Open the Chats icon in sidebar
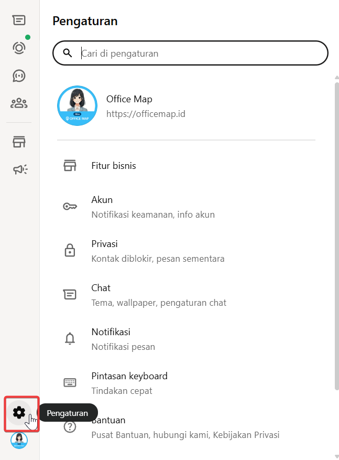This screenshot has width=339, height=460. tap(19, 20)
